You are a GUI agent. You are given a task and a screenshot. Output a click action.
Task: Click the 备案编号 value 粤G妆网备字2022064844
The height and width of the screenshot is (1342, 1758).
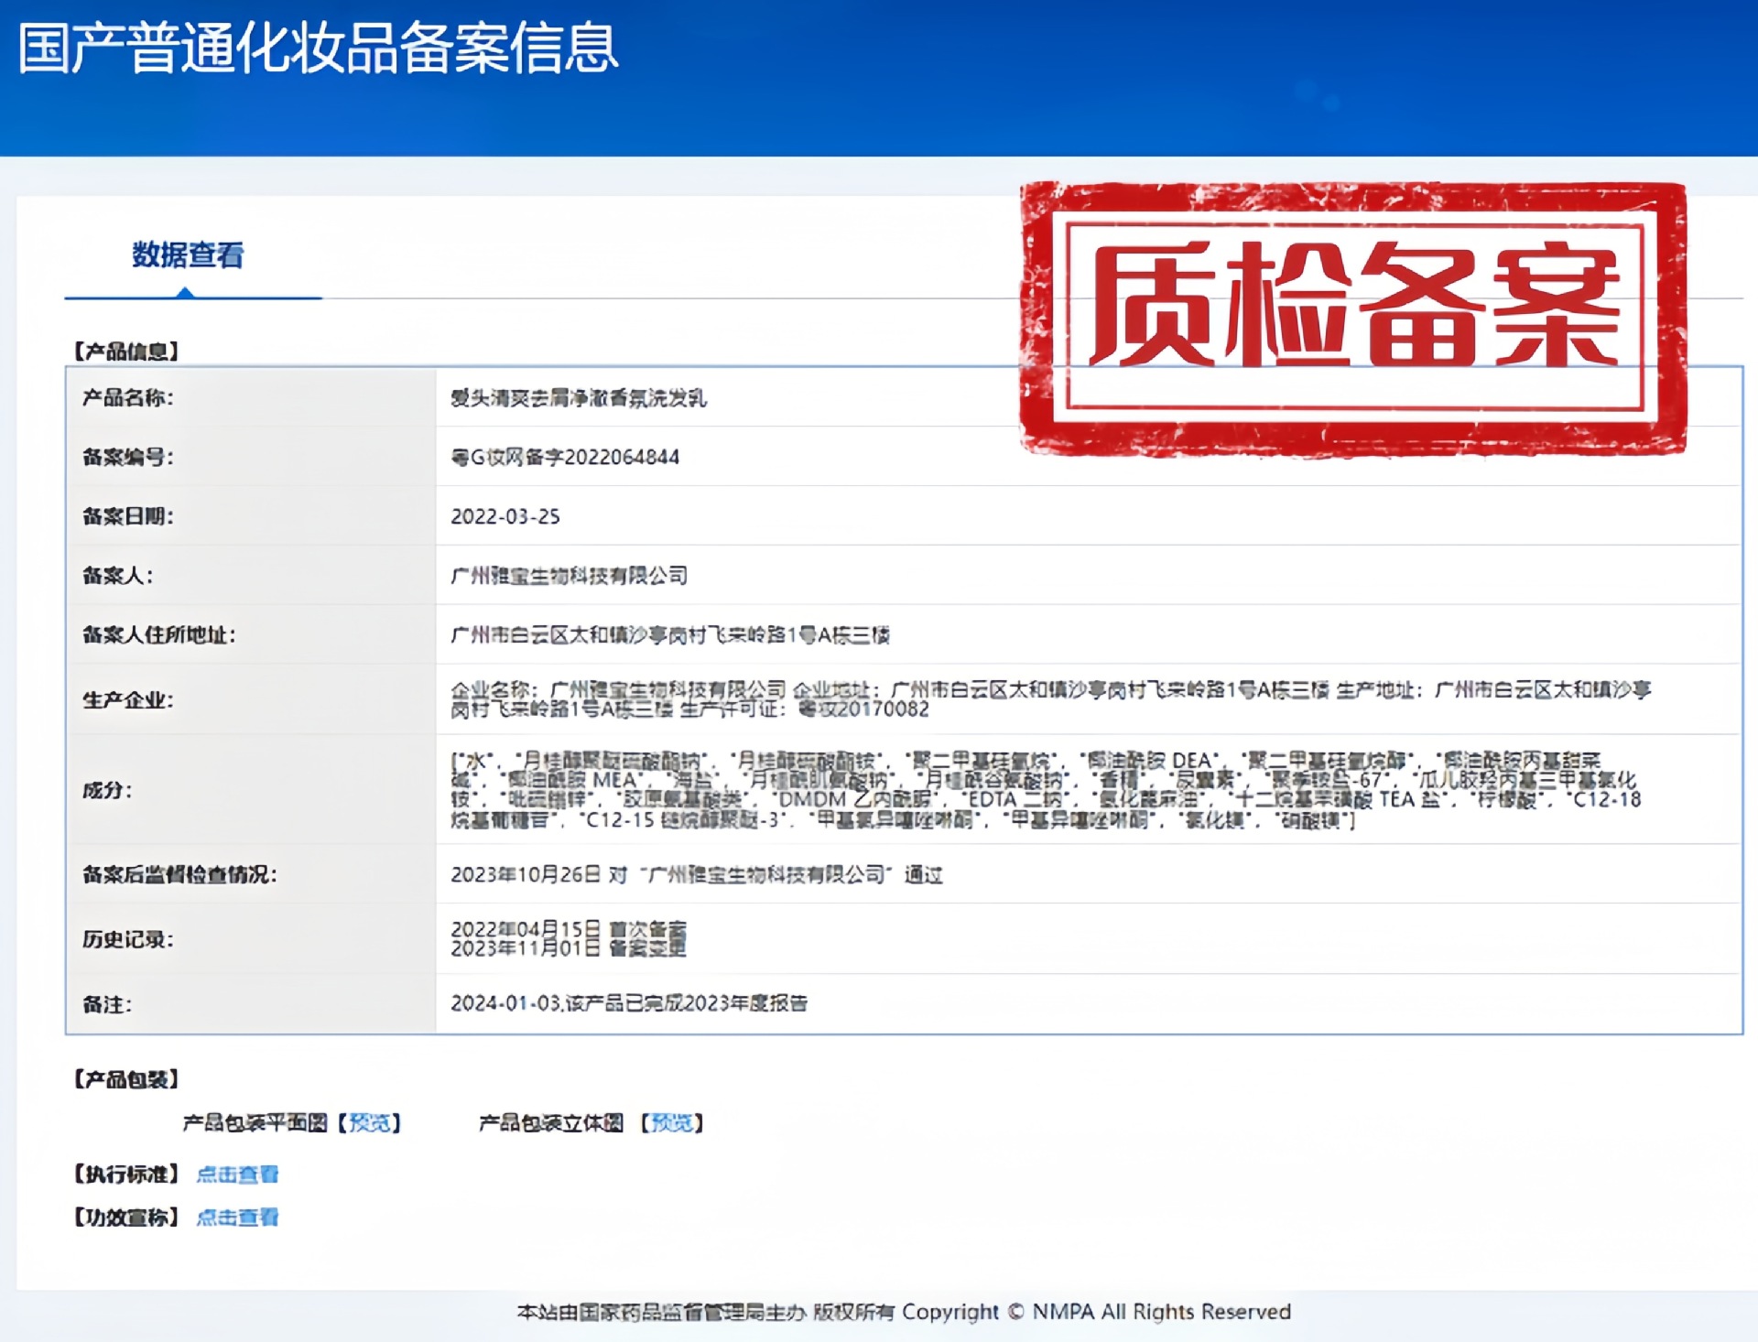coord(565,457)
